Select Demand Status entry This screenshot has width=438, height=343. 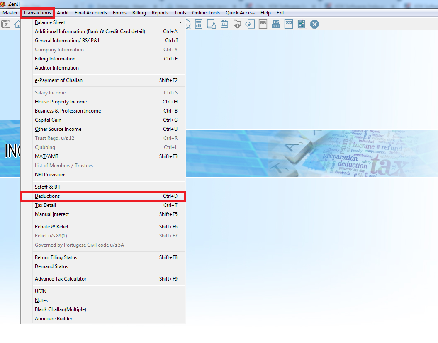[x=103, y=266]
